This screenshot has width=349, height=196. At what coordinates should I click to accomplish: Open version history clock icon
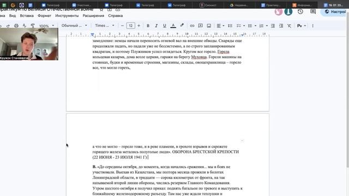click(x=300, y=11)
